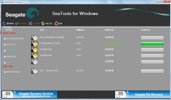Click the drive icon of the unnamed drive
The height and width of the screenshot is (100, 171).
pos(34,62)
